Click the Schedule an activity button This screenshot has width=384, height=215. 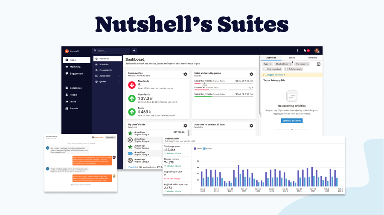(x=292, y=121)
